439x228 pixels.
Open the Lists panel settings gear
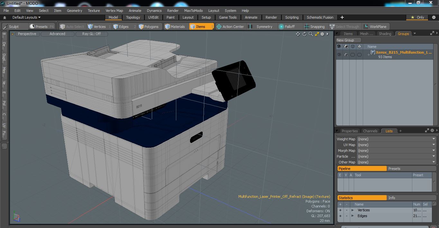click(433, 131)
